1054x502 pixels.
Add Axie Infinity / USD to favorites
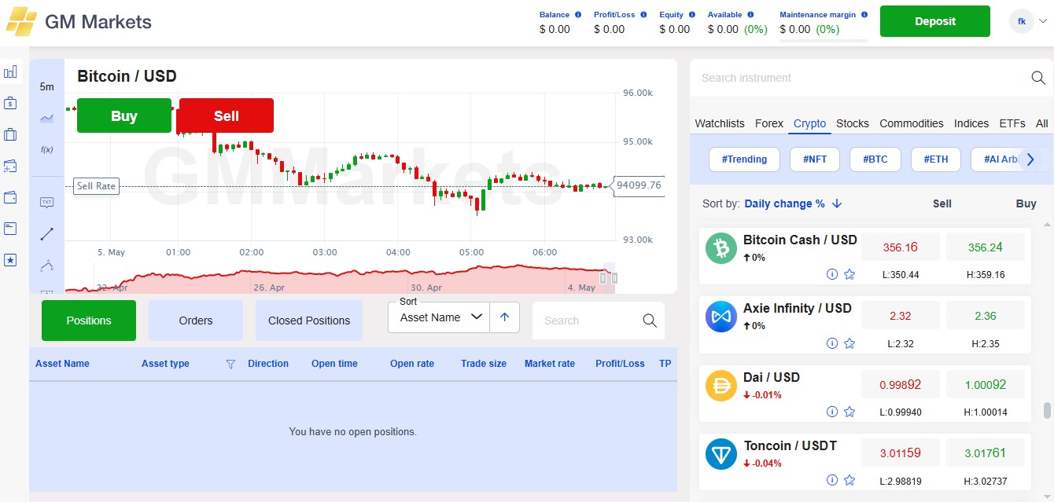tap(849, 343)
